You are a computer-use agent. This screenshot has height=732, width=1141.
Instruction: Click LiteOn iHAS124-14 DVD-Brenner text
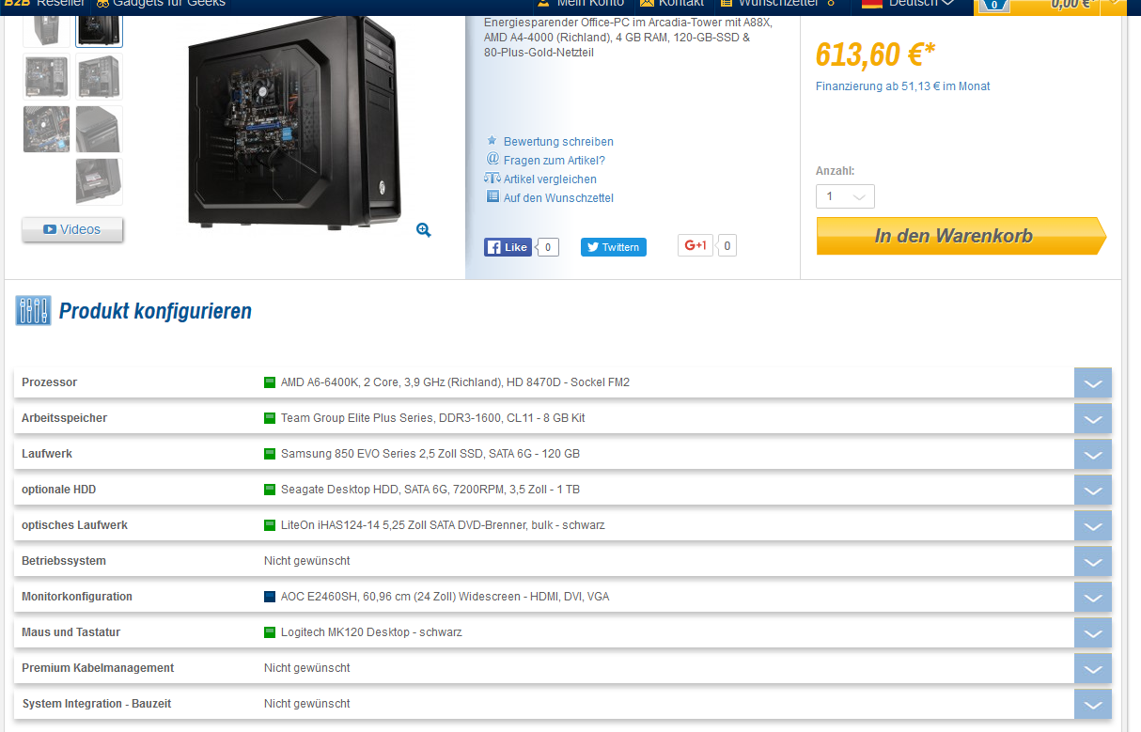tap(443, 525)
